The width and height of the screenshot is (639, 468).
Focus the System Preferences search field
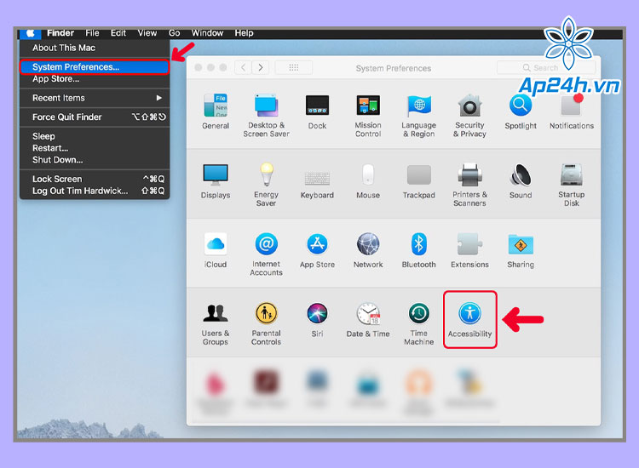pyautogui.click(x=546, y=67)
